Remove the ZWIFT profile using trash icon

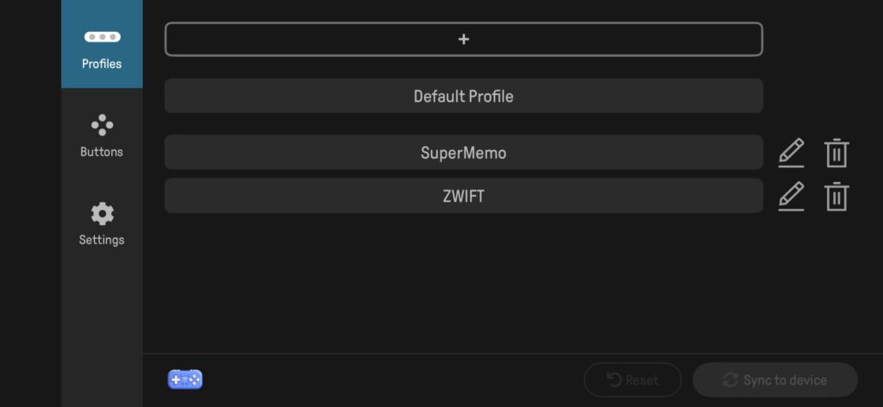click(x=836, y=197)
